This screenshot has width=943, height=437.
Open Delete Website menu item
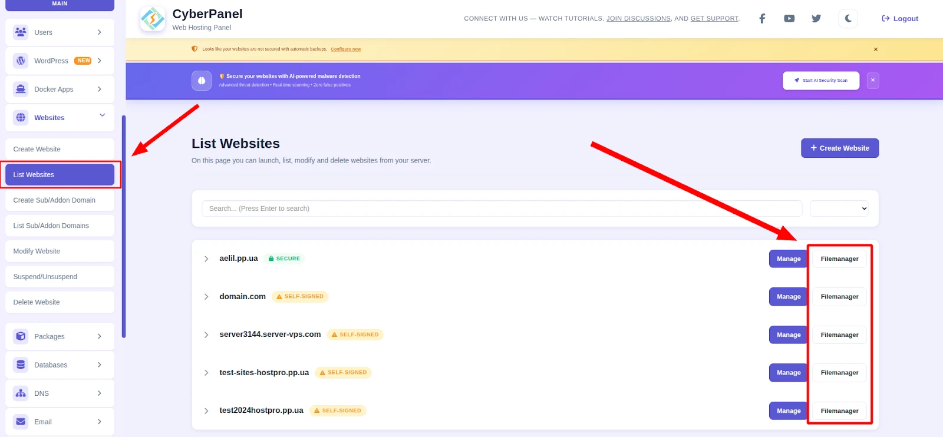(60, 302)
